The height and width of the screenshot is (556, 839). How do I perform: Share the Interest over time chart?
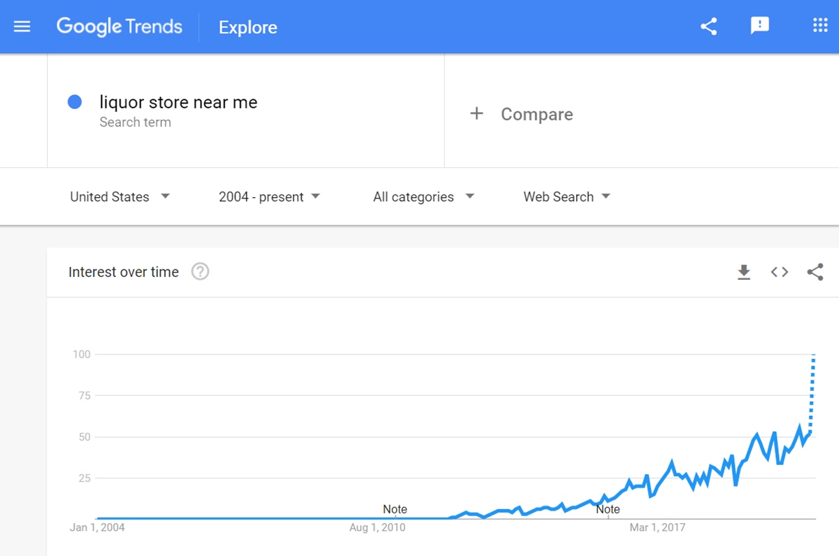(x=815, y=272)
